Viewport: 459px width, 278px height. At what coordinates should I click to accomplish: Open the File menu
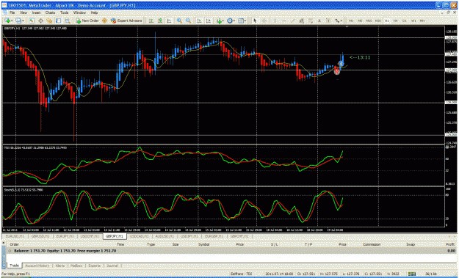[x=12, y=13]
